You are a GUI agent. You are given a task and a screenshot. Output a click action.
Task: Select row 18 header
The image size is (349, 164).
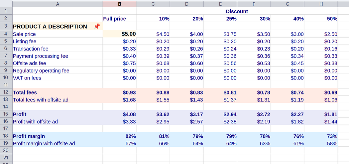point(6,136)
